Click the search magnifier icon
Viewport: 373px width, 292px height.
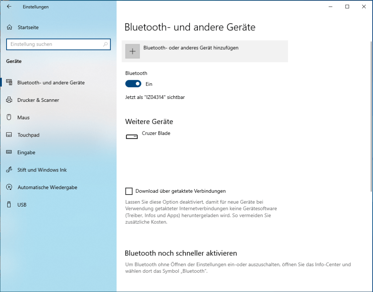pos(105,44)
